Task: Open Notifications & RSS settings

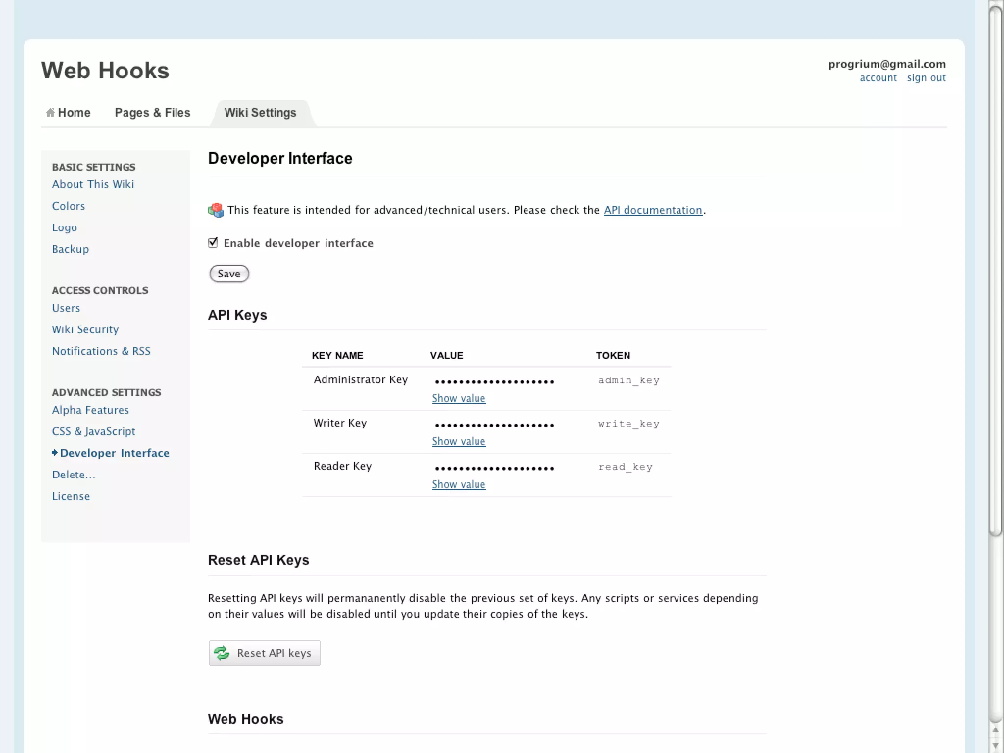Action: (101, 351)
